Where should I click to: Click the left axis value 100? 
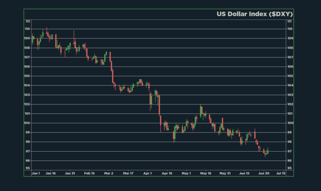point(27,123)
